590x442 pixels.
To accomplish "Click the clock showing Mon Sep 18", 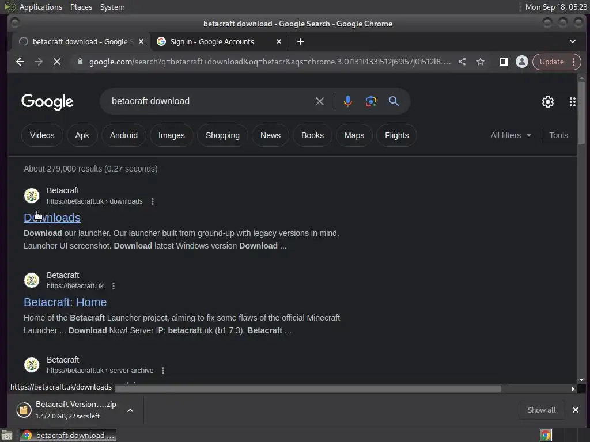I will [x=556, y=7].
